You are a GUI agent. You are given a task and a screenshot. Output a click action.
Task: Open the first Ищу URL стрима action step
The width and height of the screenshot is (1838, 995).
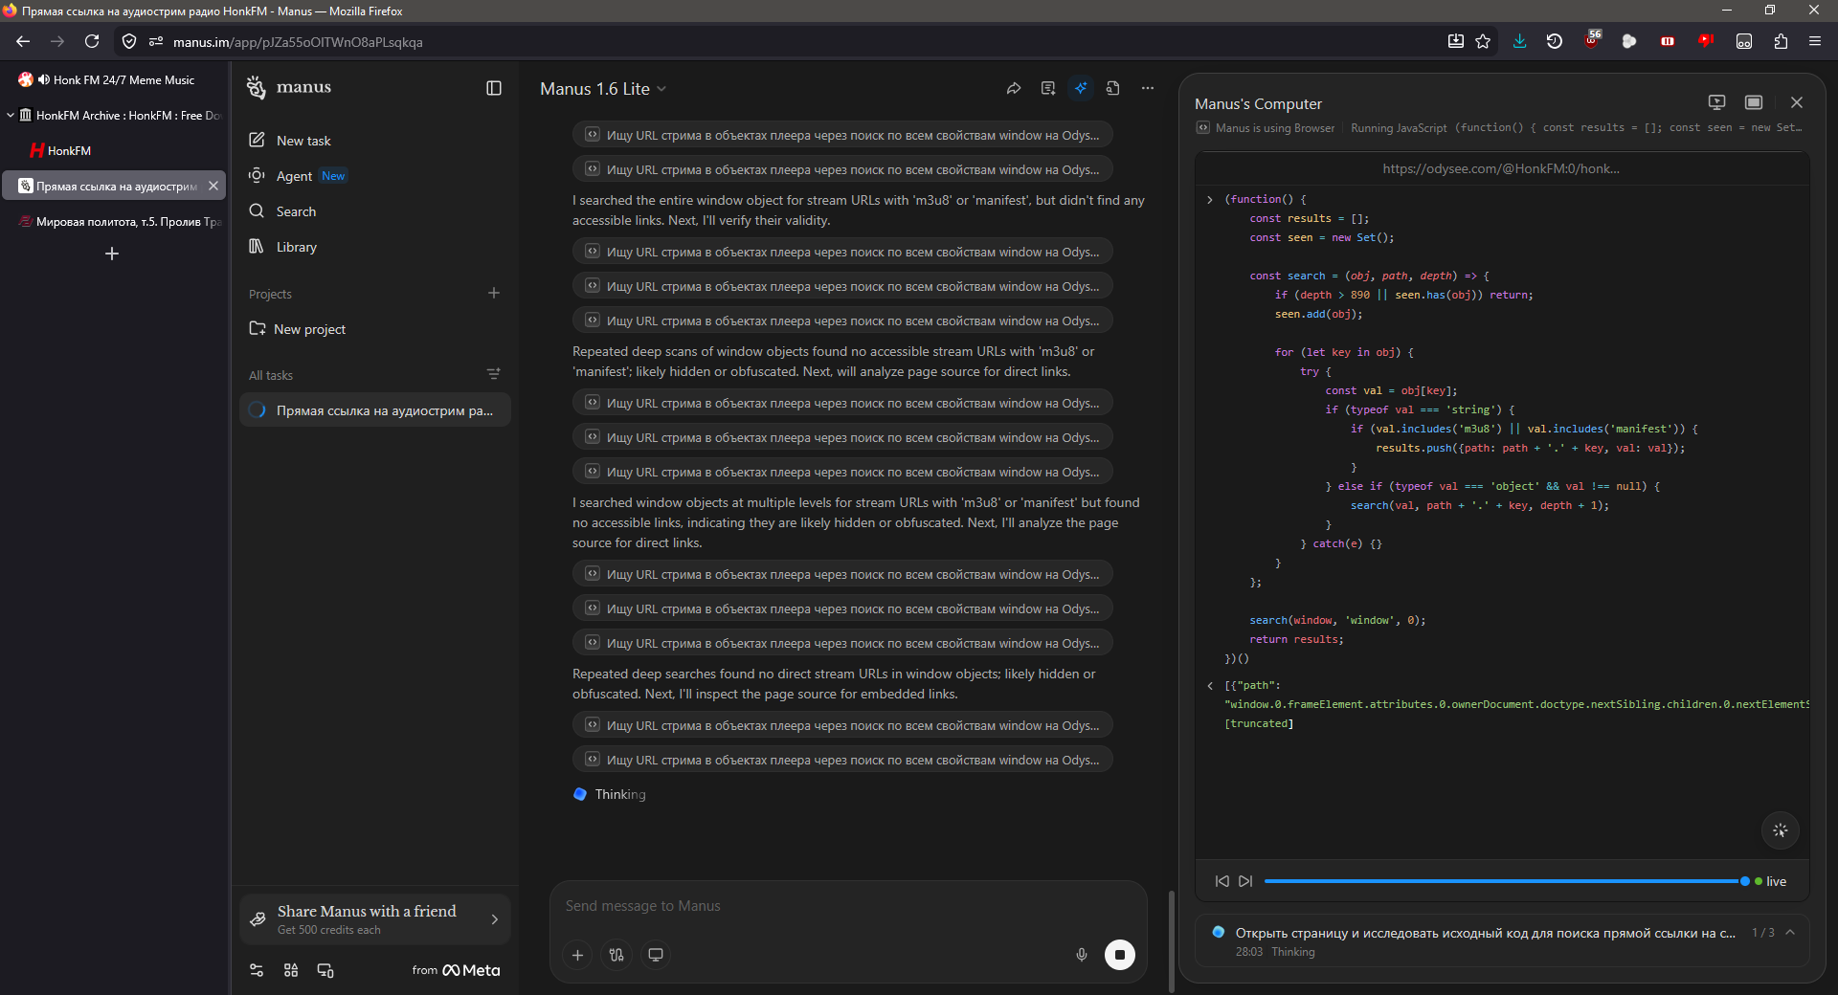pos(842,135)
